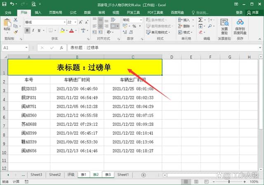Apply the yellow fill color bucket
The width and height of the screenshot is (264, 185).
click(62, 30)
